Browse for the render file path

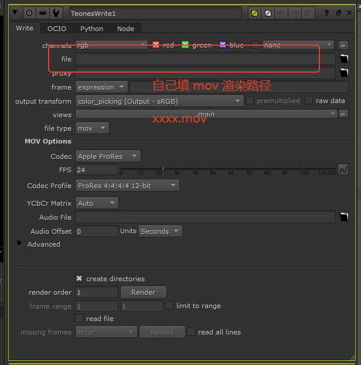click(x=343, y=59)
